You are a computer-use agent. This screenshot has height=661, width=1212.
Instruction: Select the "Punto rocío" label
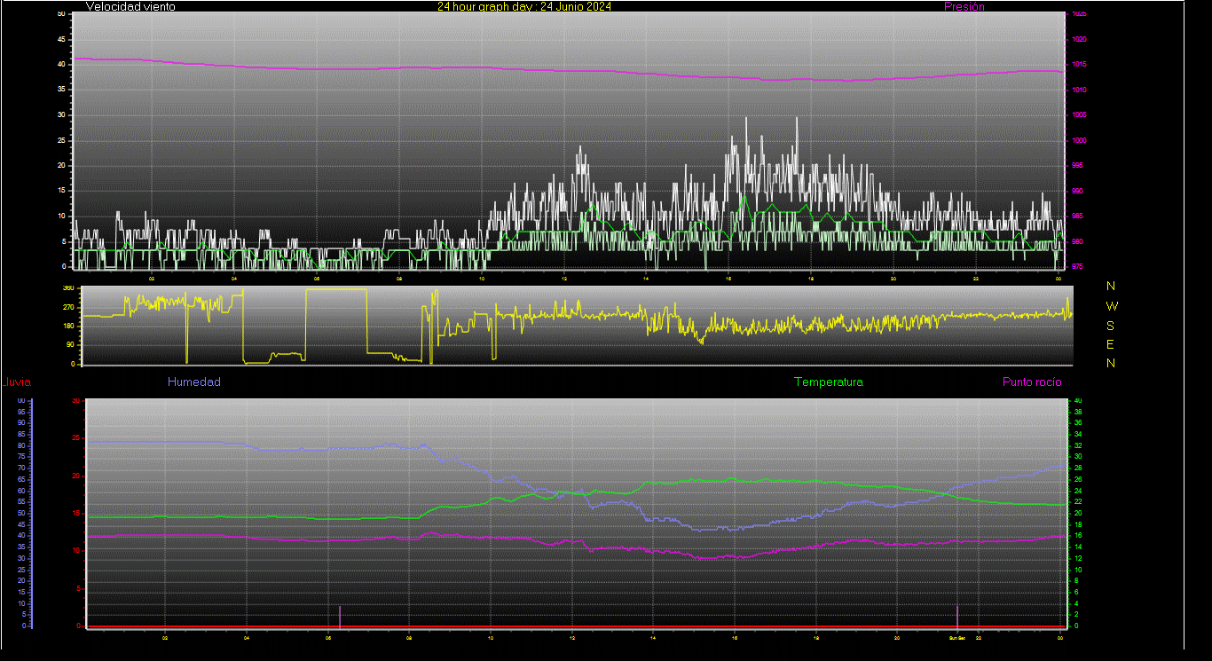[x=1032, y=382]
